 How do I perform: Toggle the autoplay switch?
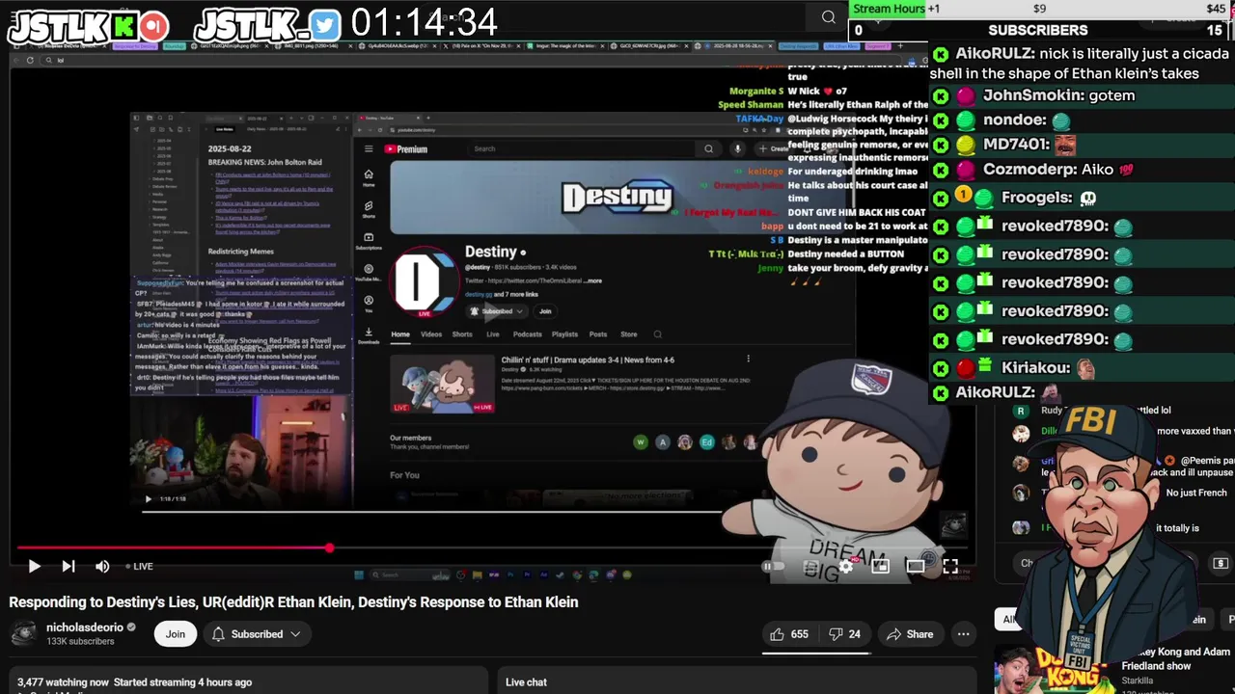775,567
